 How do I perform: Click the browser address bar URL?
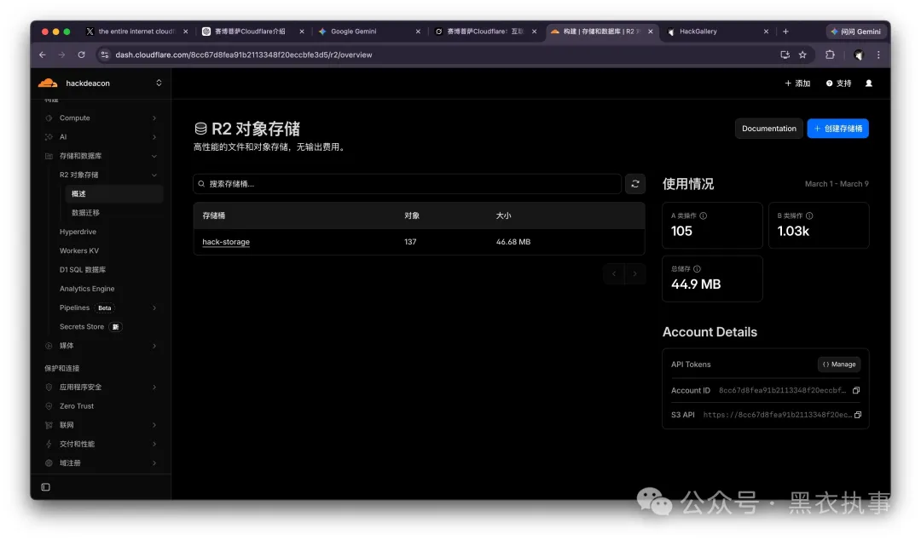[244, 55]
